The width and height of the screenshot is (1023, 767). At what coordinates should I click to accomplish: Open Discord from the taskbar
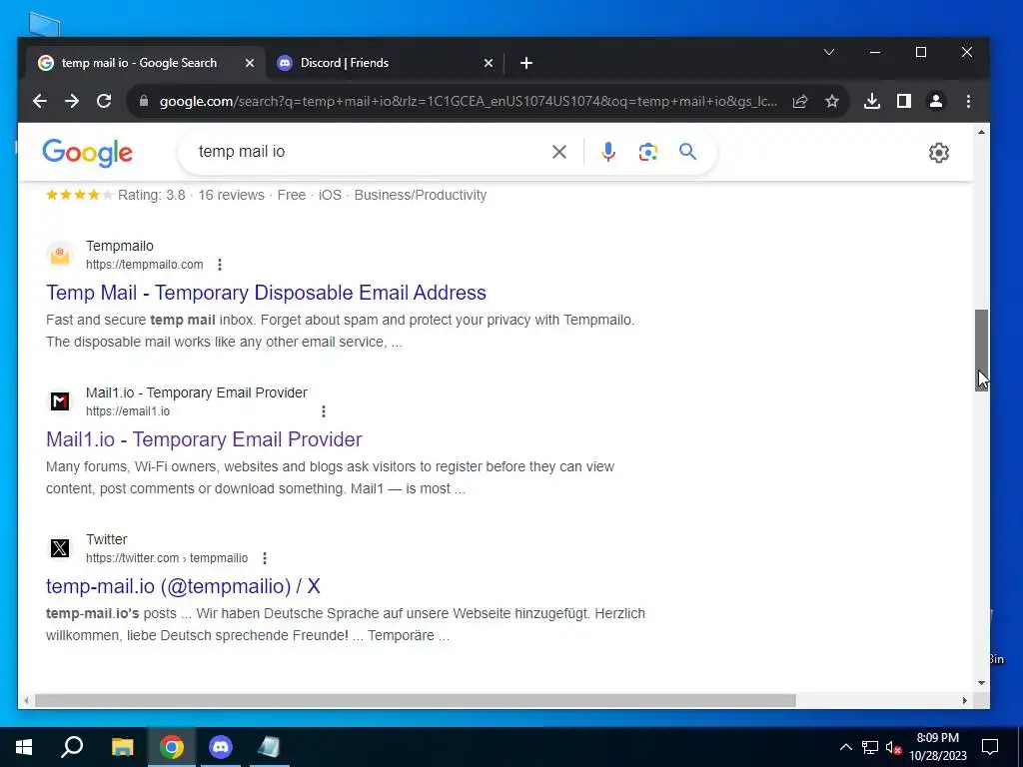221,747
